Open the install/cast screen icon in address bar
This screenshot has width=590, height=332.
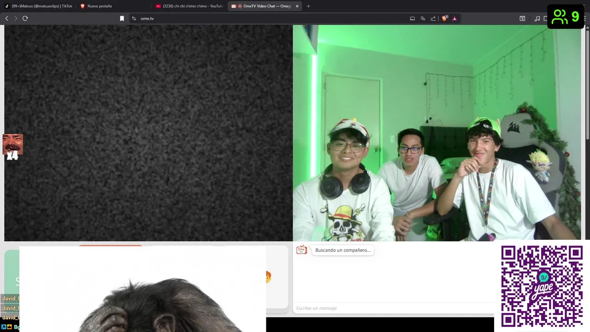click(413, 18)
